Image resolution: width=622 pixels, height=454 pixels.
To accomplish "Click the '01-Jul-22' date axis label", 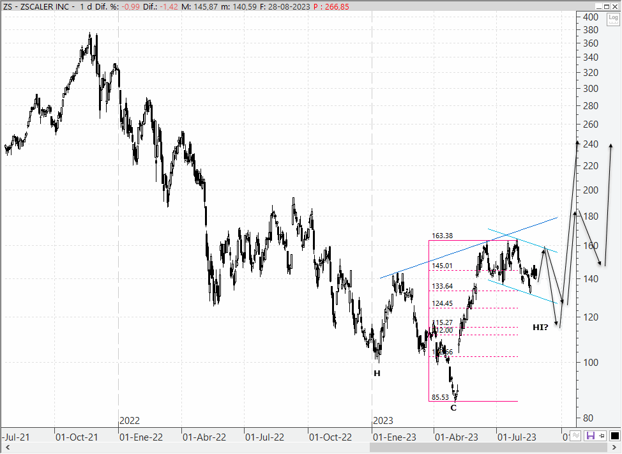I will pyautogui.click(x=264, y=437).
